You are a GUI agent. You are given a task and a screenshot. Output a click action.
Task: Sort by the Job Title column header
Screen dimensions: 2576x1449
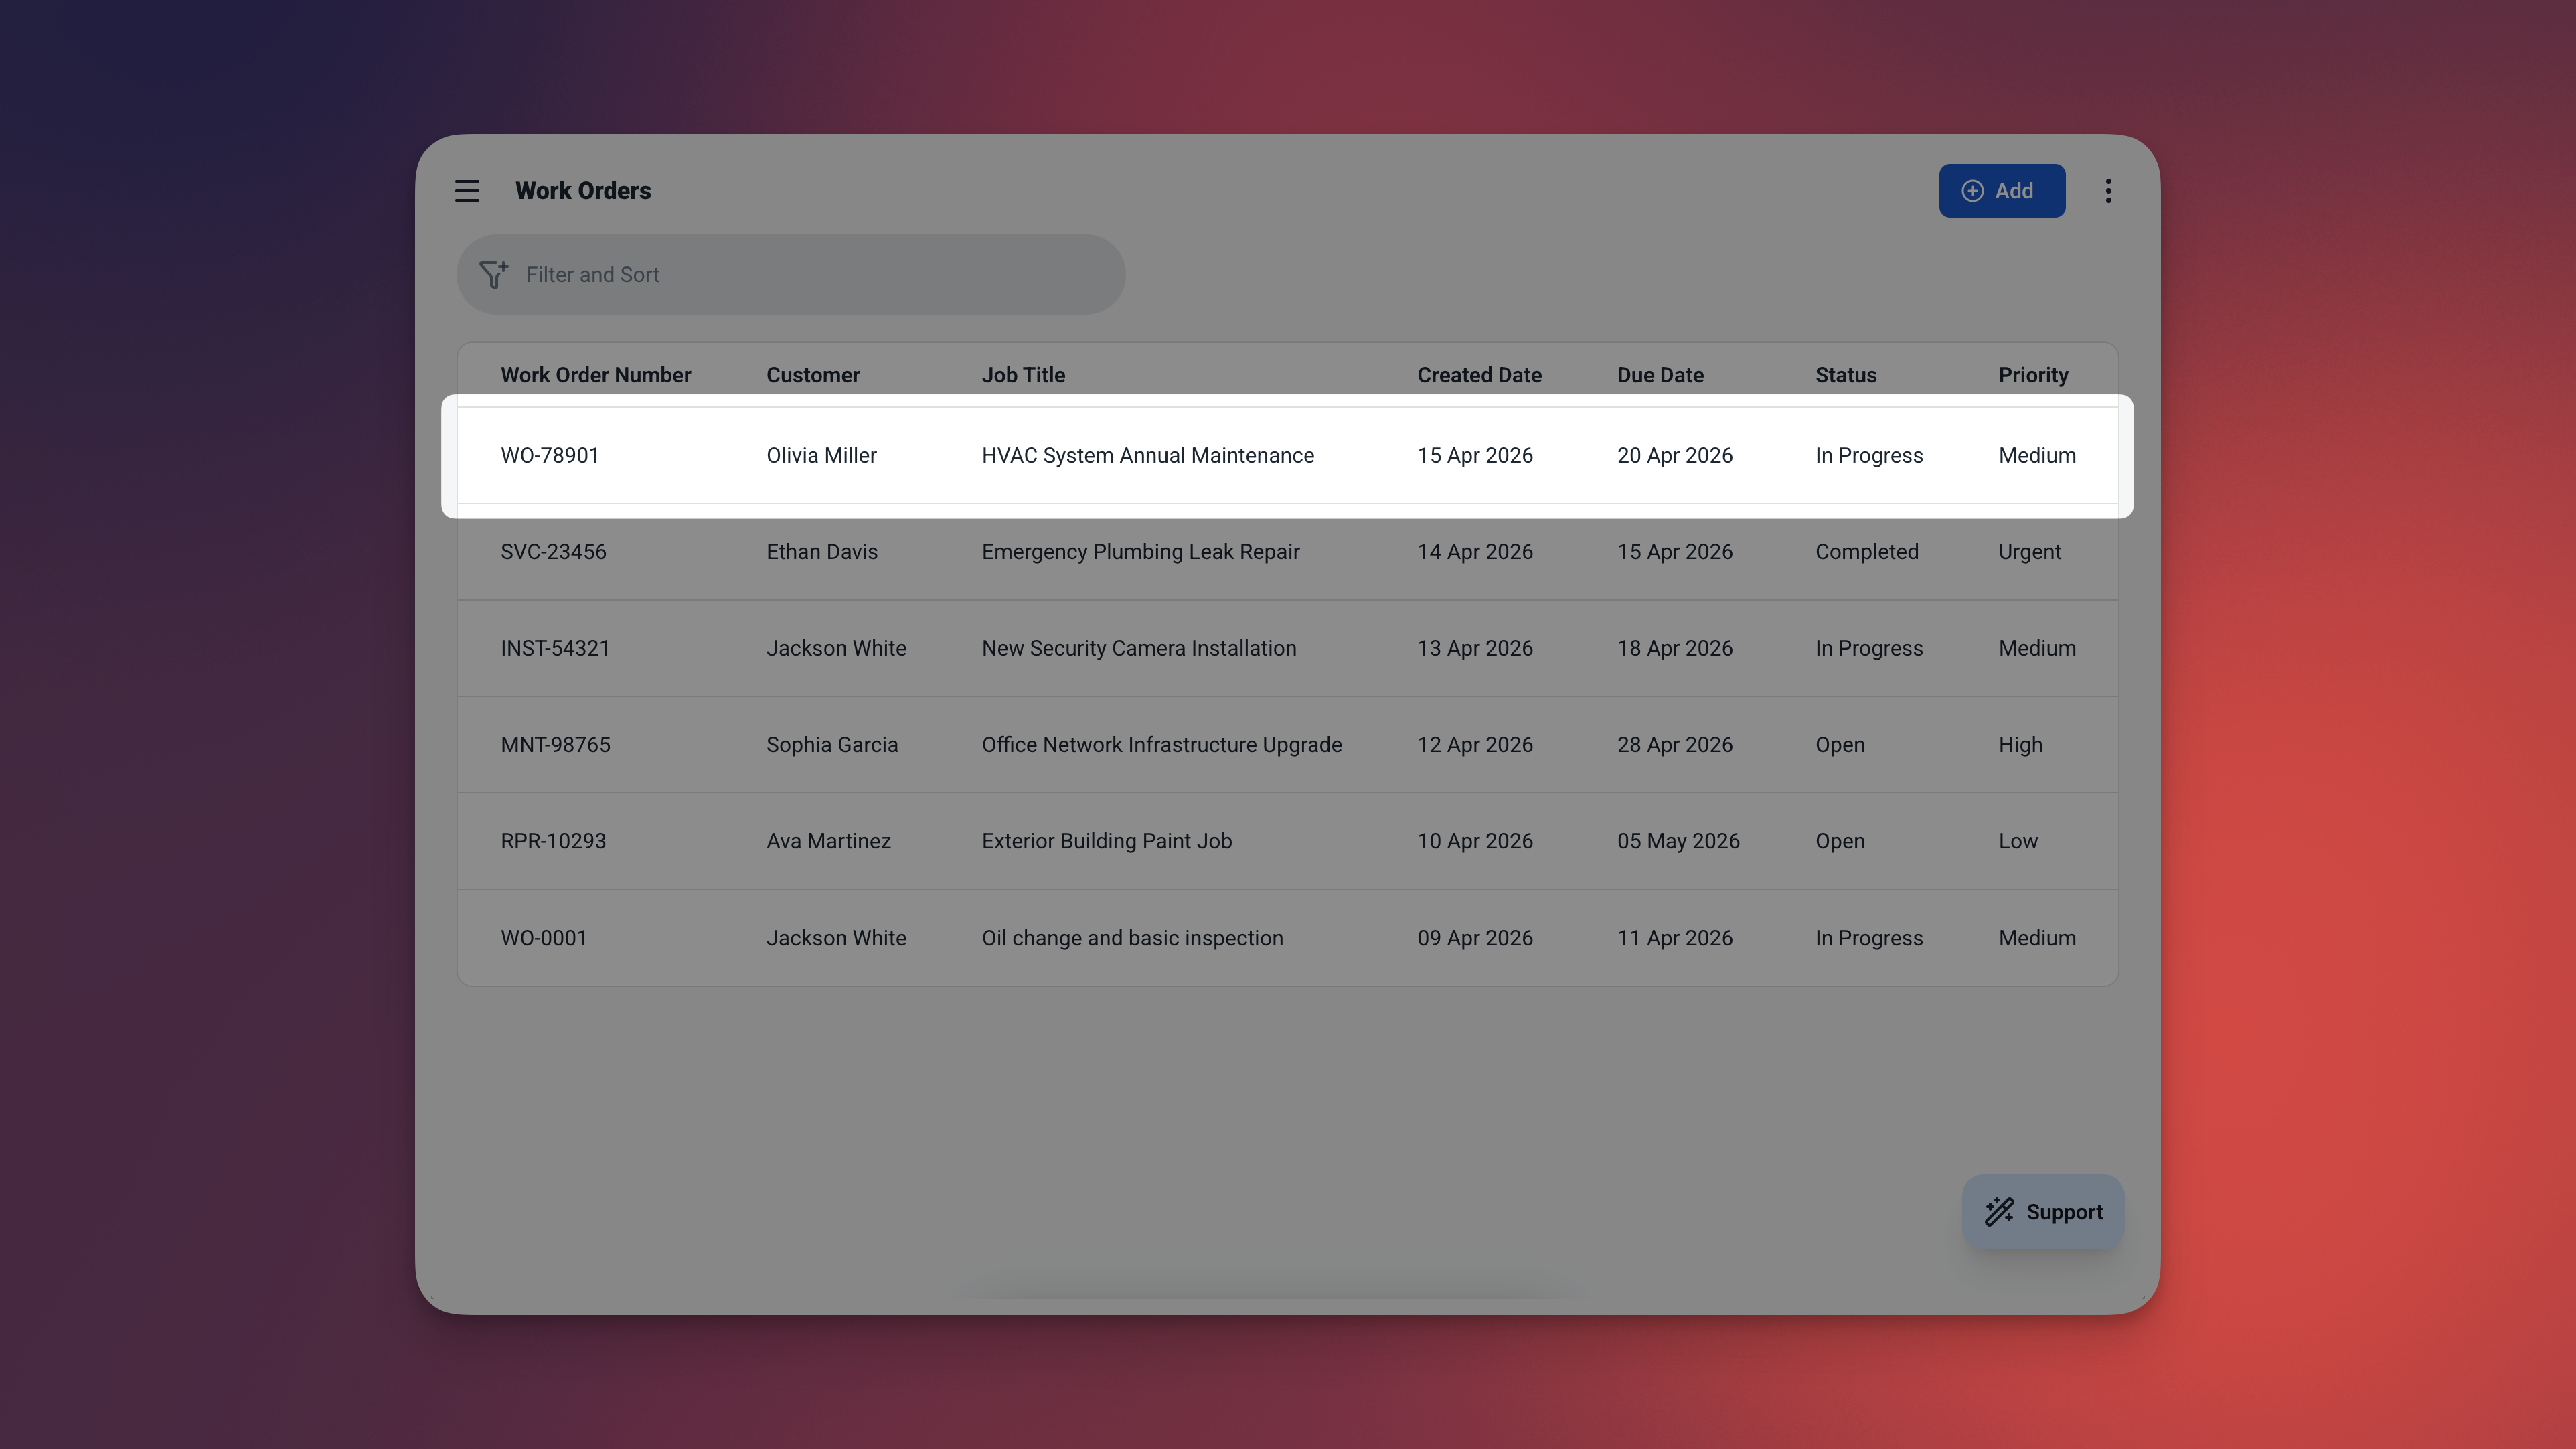click(x=1022, y=375)
